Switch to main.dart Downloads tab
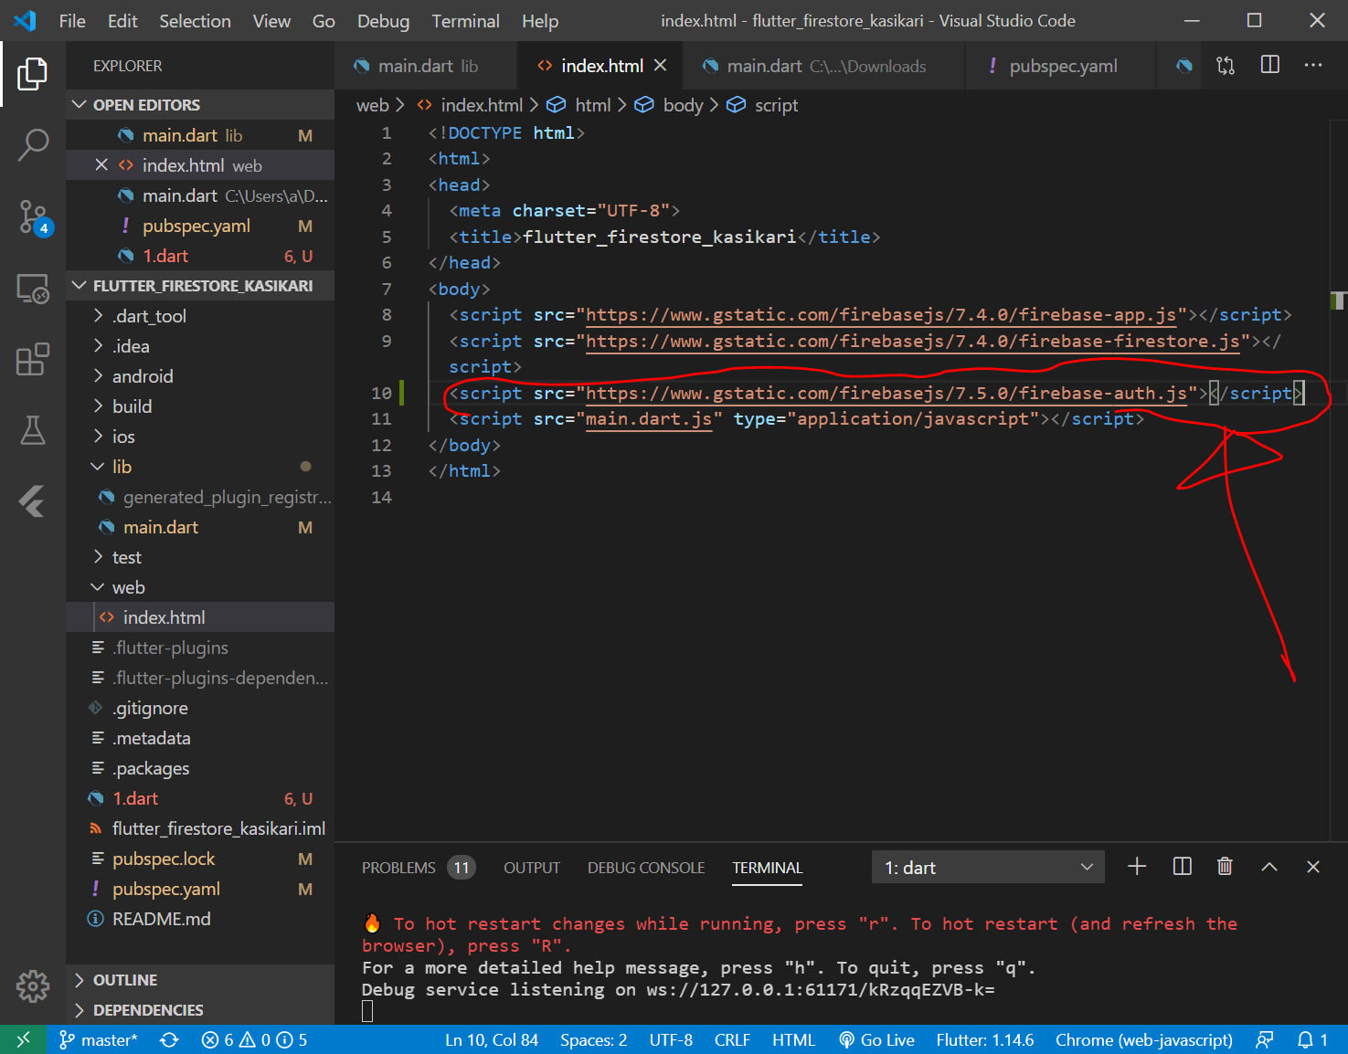This screenshot has height=1054, width=1348. [823, 66]
